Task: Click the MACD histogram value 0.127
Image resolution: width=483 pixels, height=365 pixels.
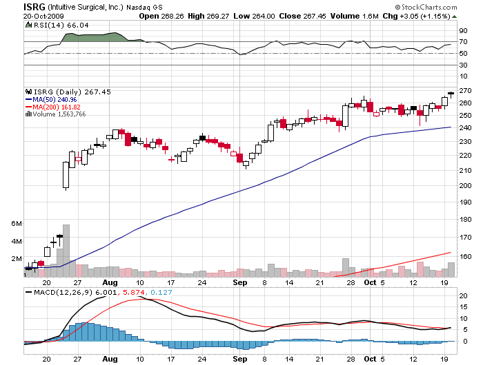Action: click(x=161, y=292)
